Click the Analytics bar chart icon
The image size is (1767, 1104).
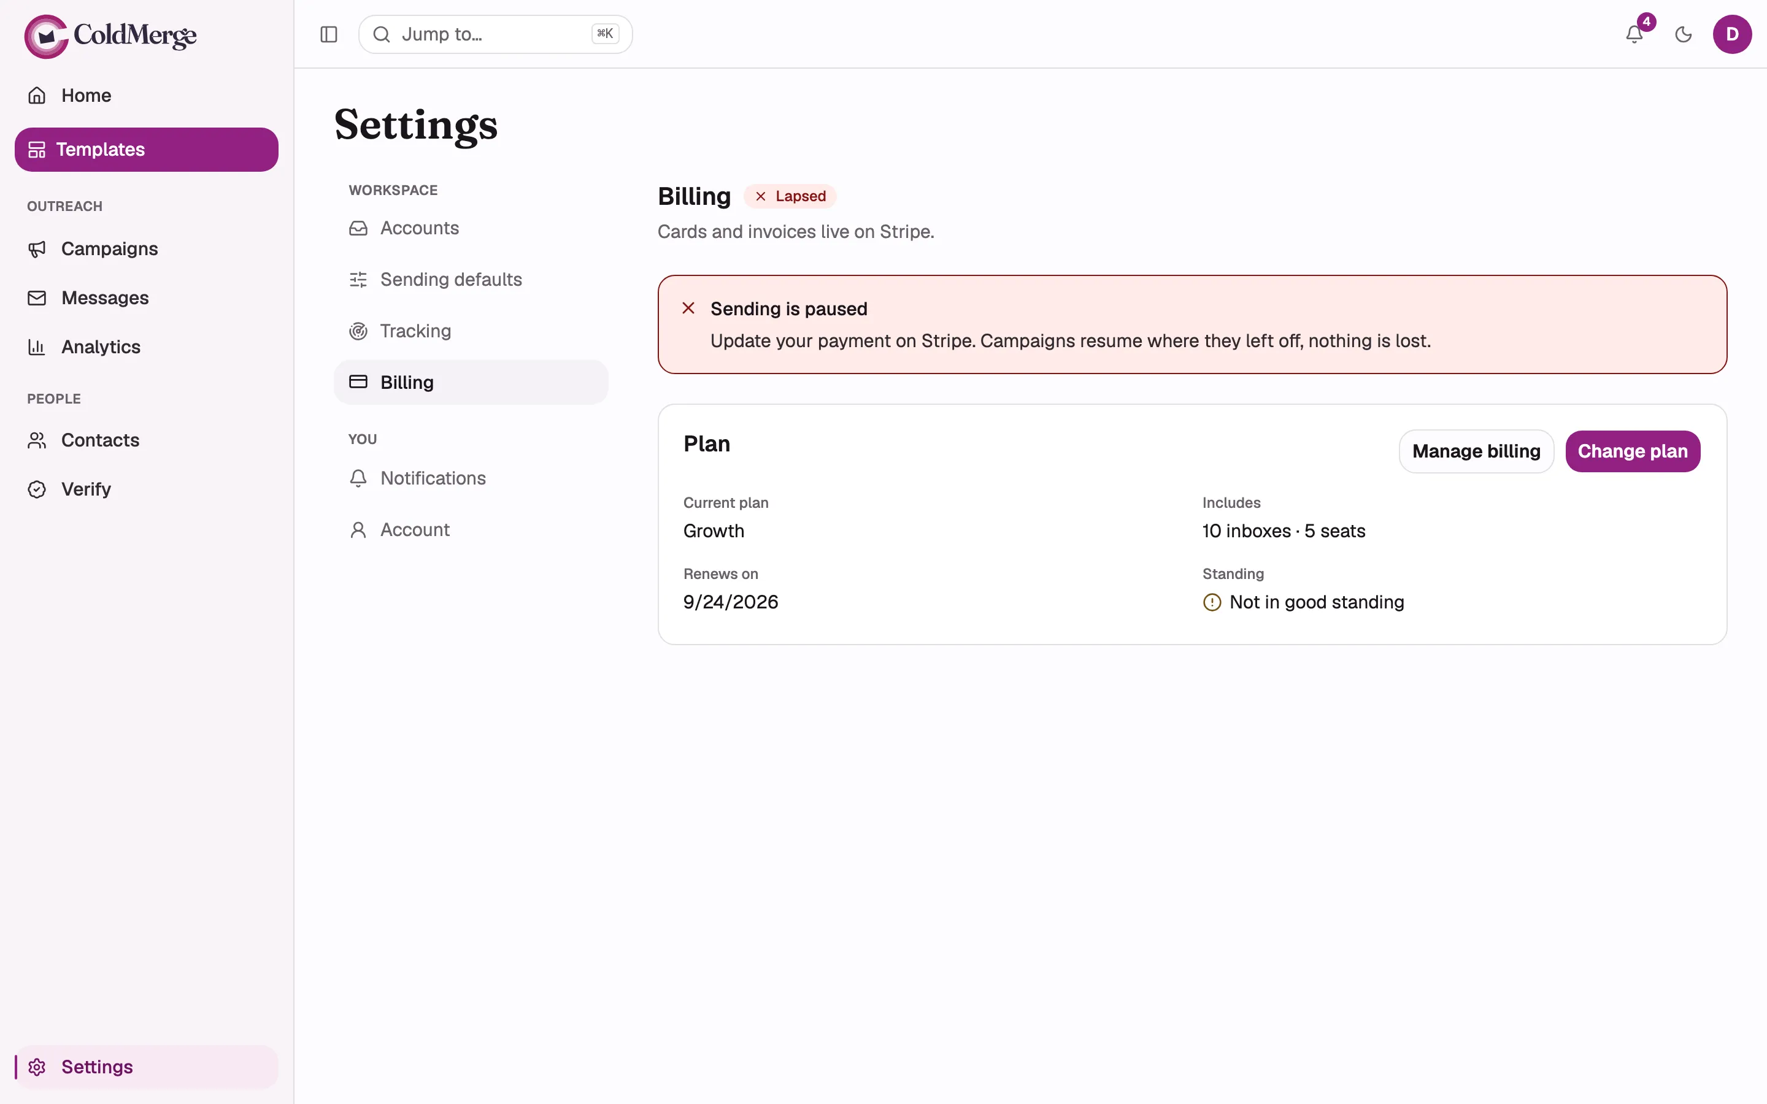point(37,347)
